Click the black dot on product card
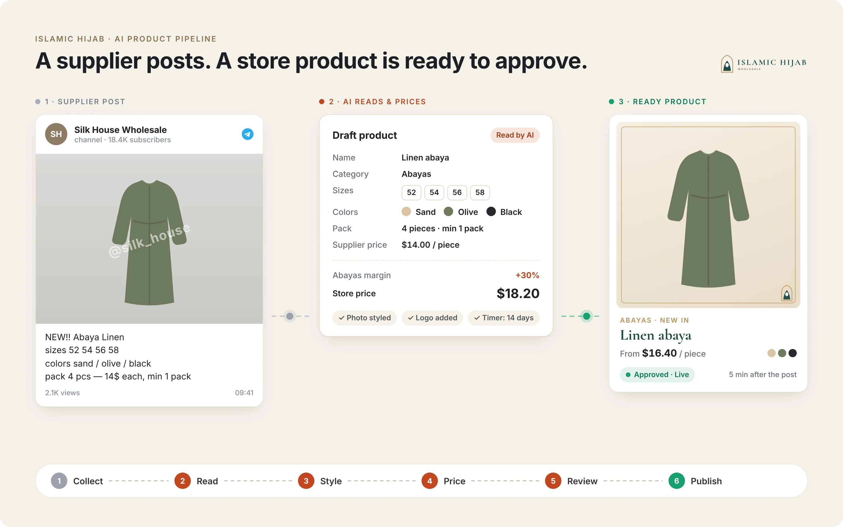This screenshot has width=843, height=527. (x=792, y=353)
